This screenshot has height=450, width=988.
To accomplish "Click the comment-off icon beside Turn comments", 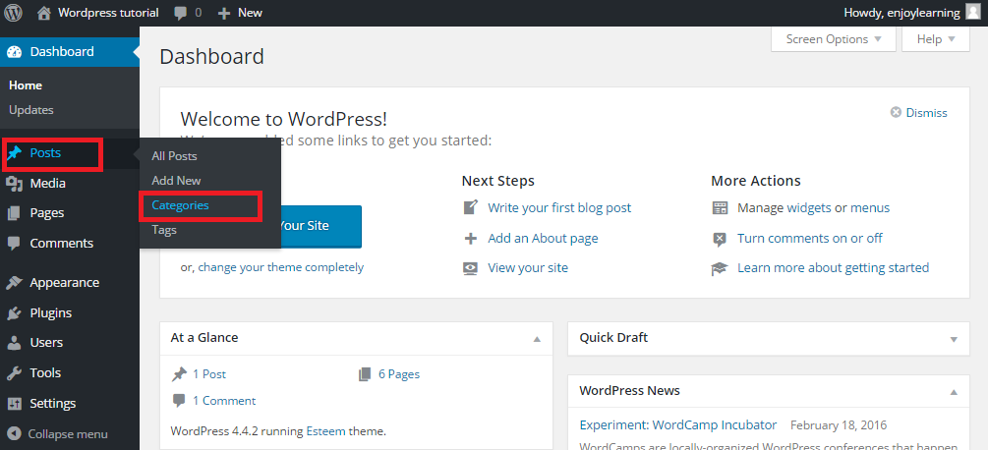I will click(x=720, y=239).
